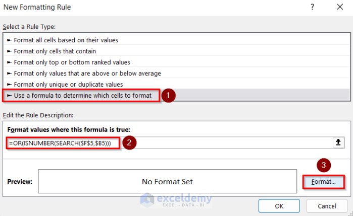Confirm the rule with OK

click(x=279, y=205)
